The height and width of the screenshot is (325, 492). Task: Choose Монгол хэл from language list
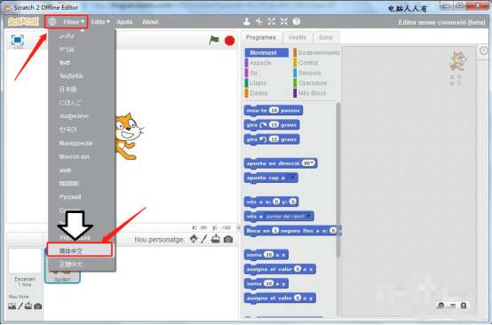pos(82,156)
